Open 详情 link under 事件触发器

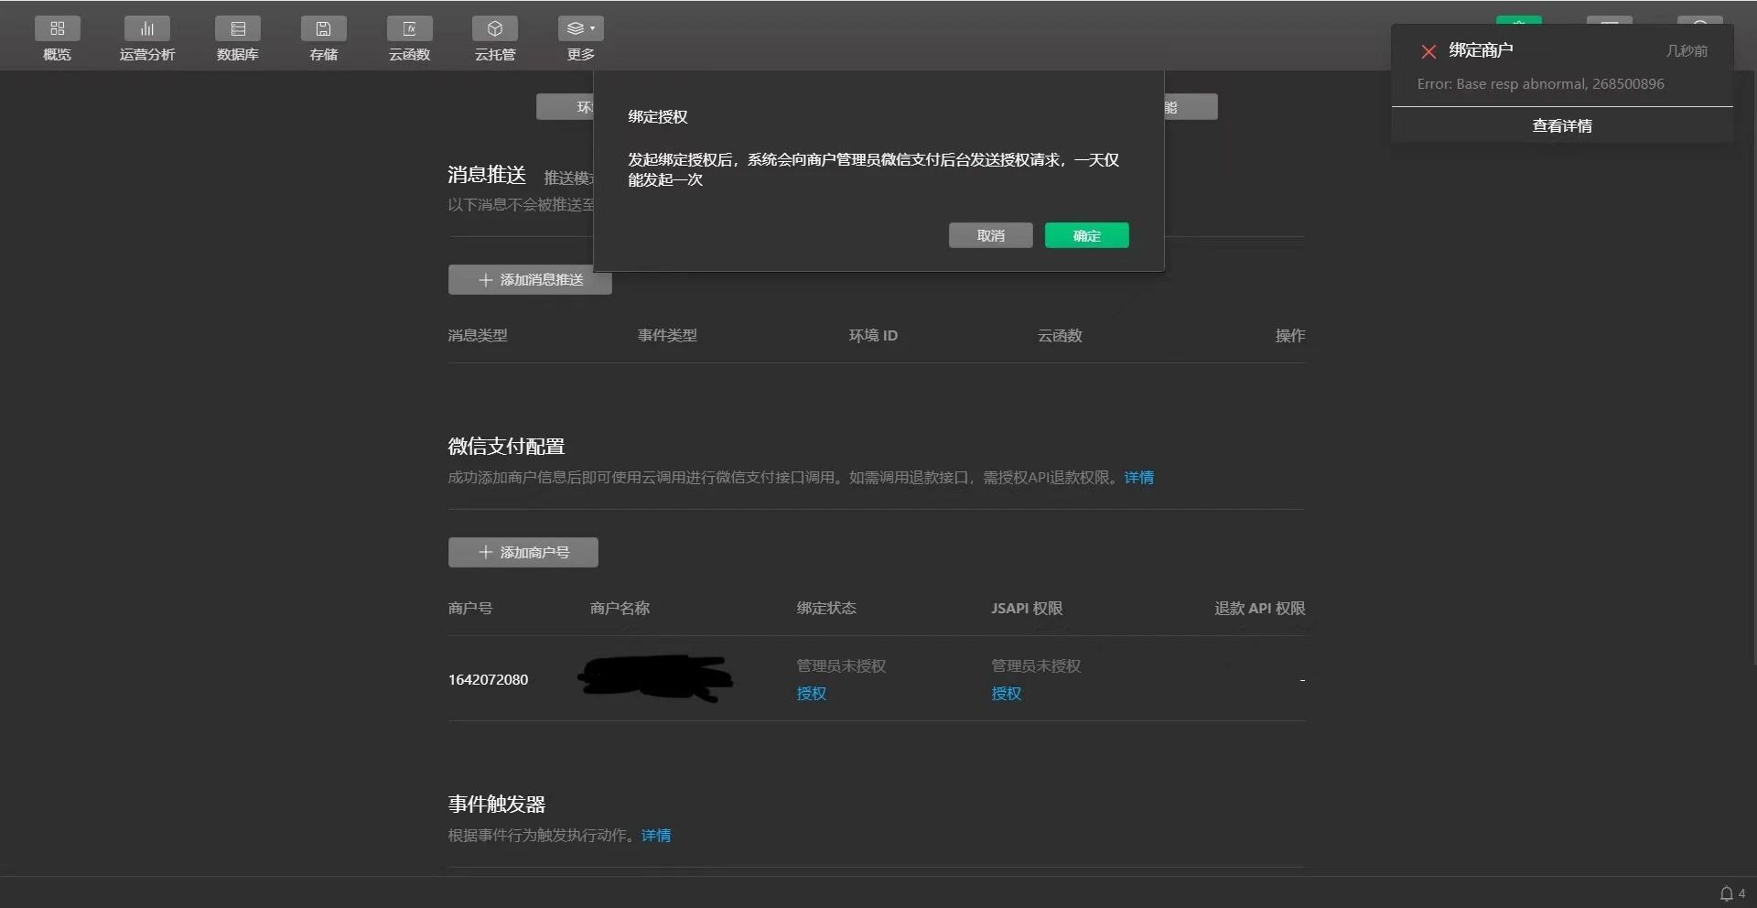tap(655, 835)
